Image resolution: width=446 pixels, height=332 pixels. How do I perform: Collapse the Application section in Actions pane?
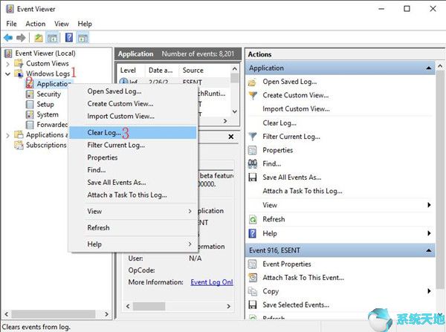[x=429, y=68]
